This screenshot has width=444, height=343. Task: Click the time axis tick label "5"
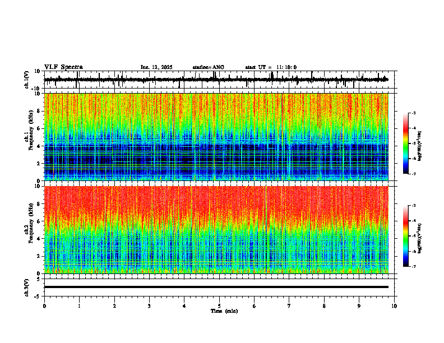click(219, 306)
